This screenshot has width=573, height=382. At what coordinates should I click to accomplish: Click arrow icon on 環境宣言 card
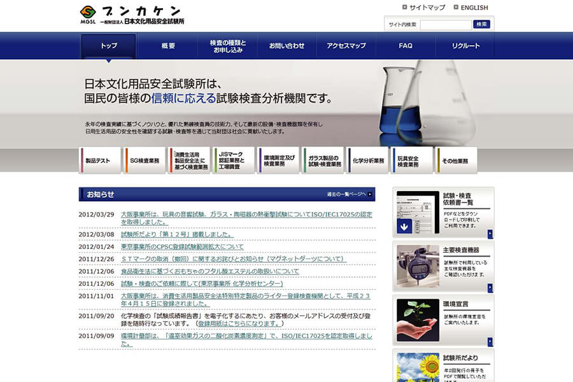490,342
